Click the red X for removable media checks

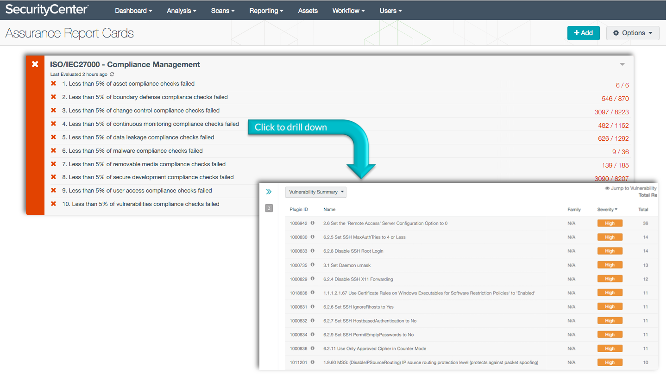click(x=53, y=164)
